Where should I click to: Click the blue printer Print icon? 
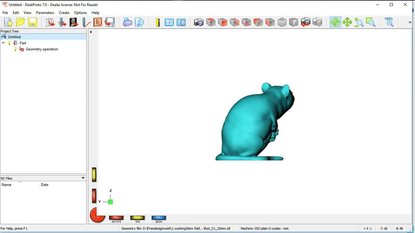click(x=128, y=22)
